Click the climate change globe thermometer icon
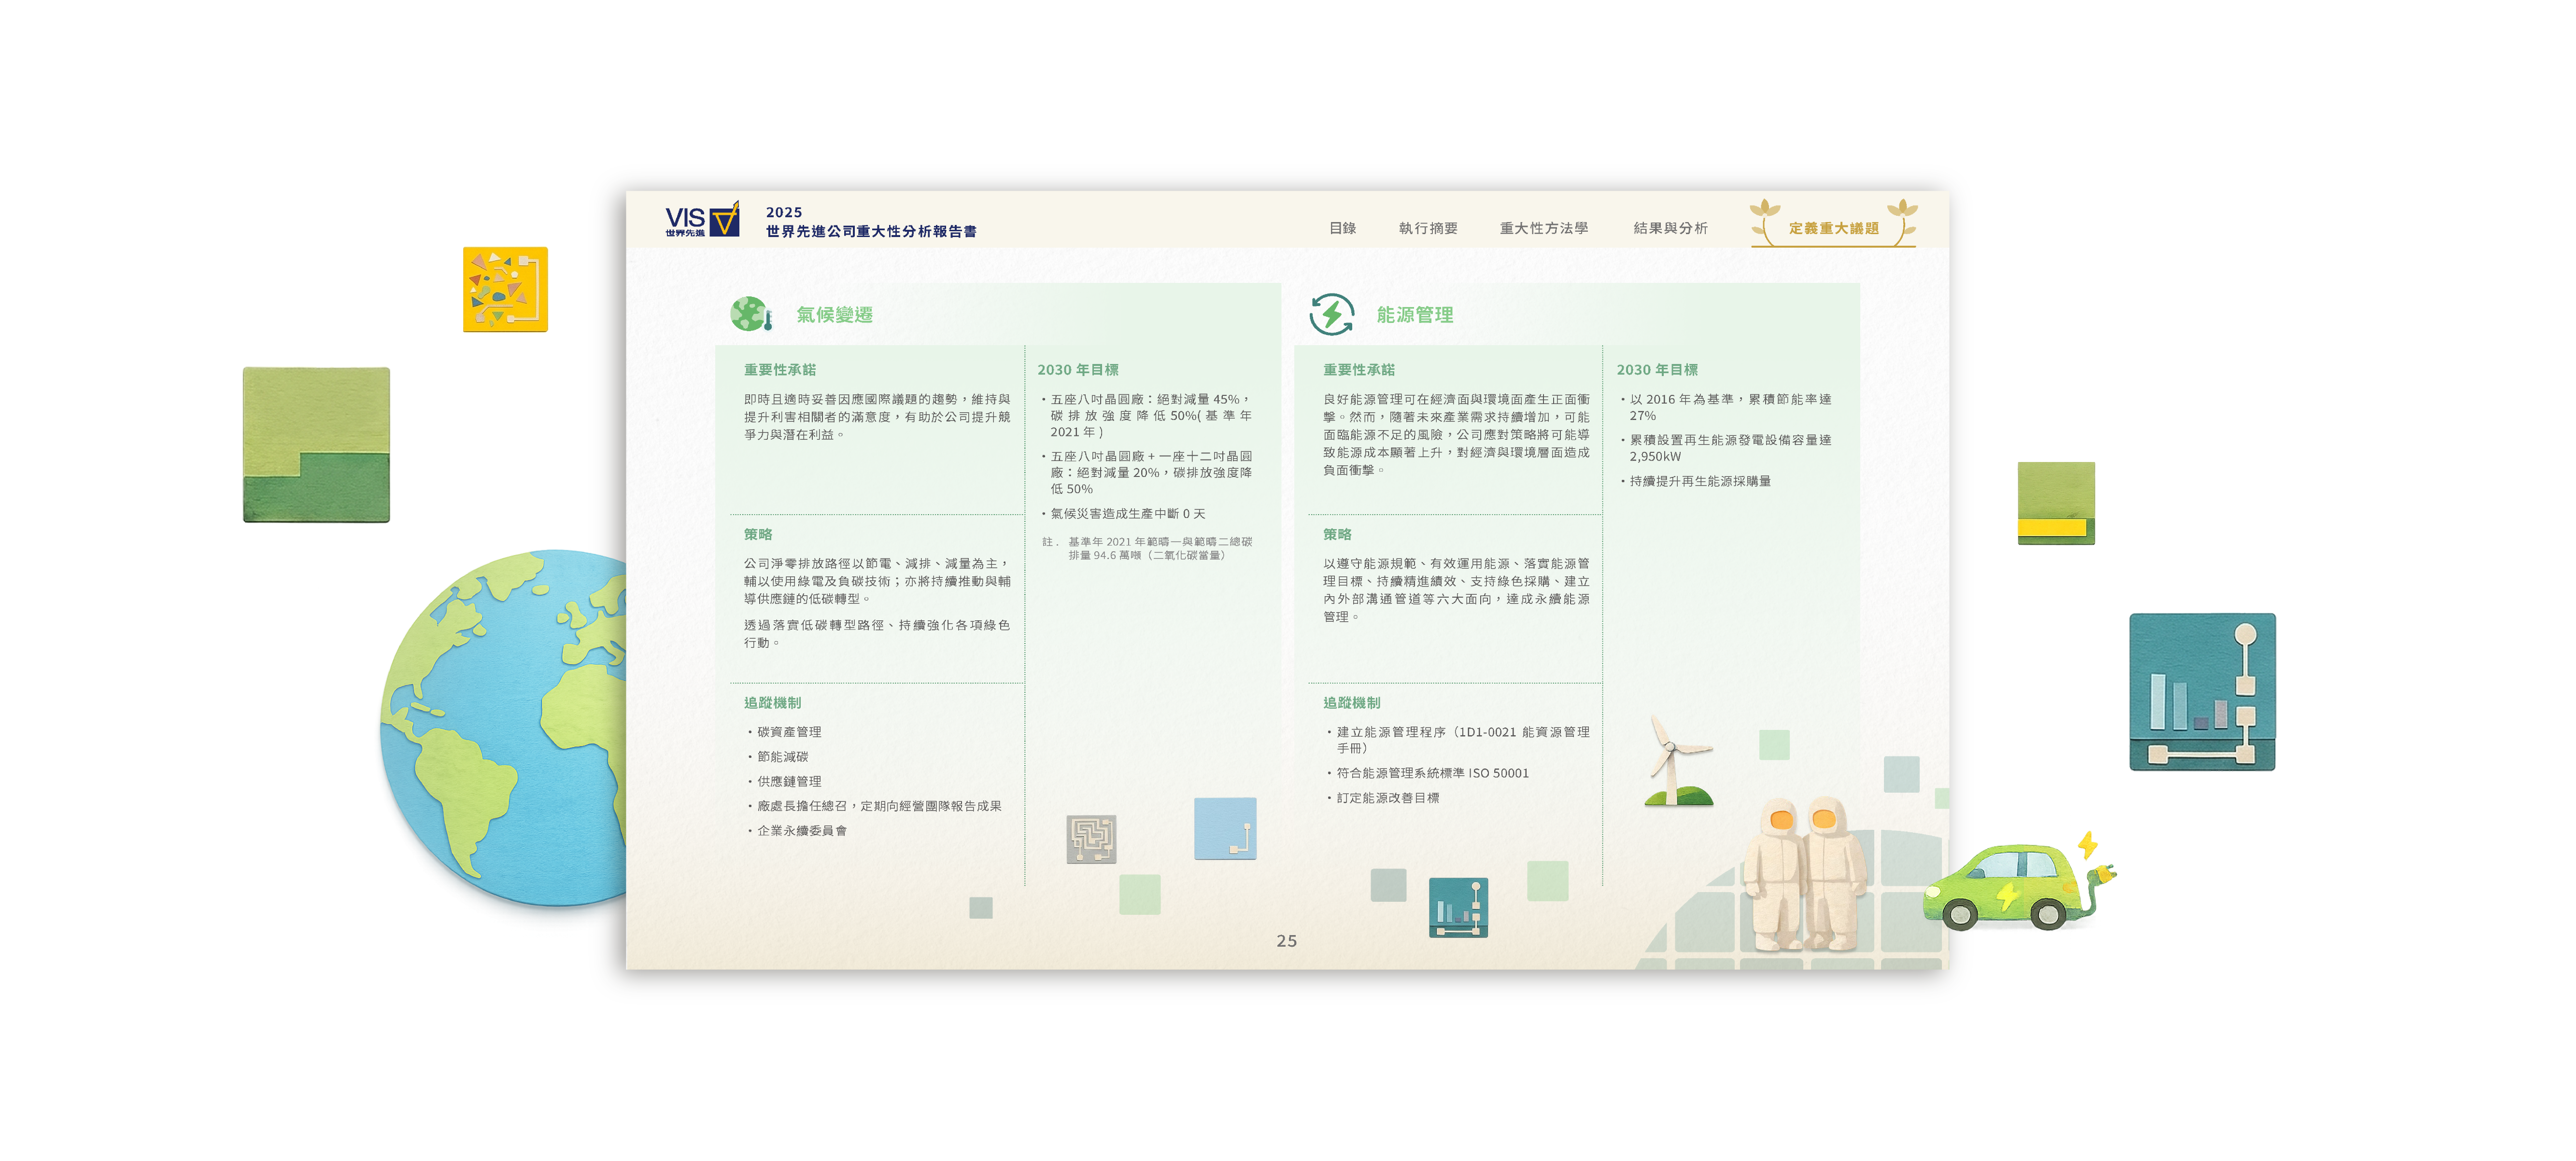Viewport: 2576px width, 1161px height. (x=751, y=314)
